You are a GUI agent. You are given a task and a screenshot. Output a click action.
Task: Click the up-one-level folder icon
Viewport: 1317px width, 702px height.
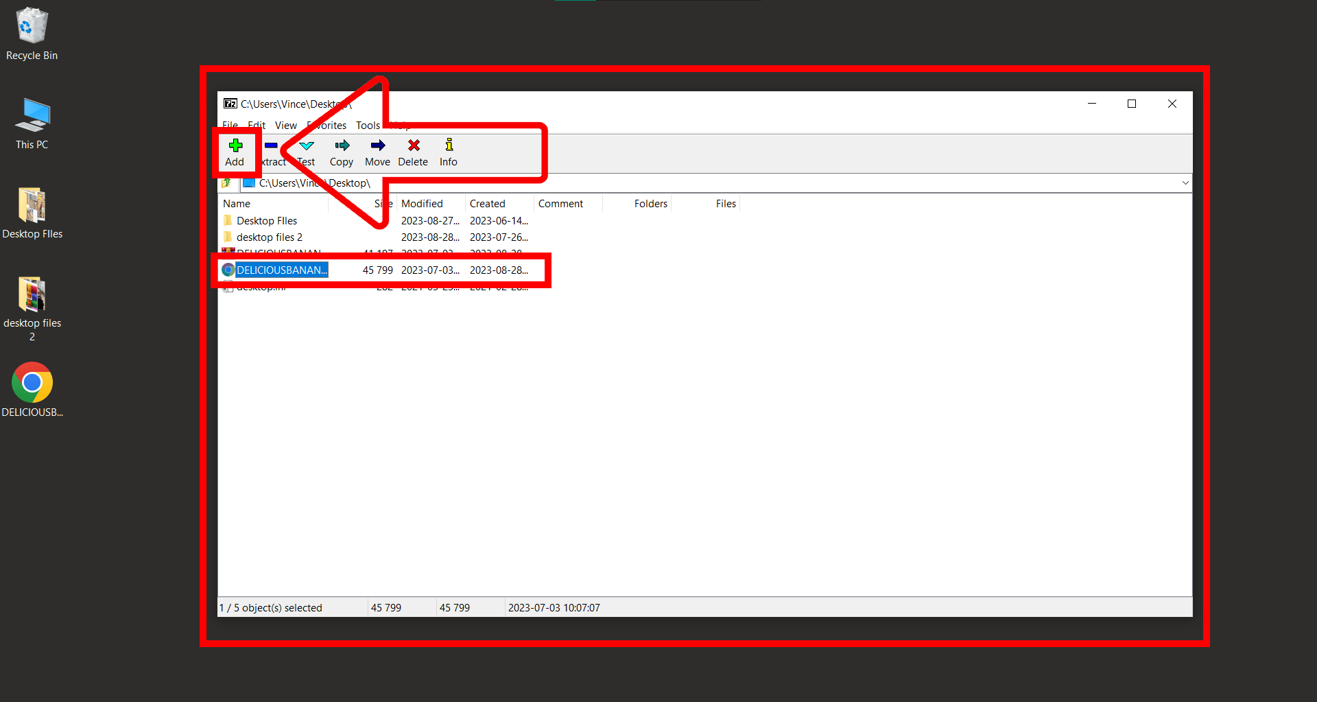pos(227,183)
